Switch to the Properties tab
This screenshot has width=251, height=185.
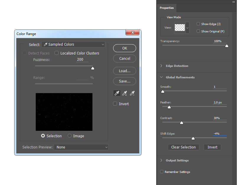coord(167,8)
